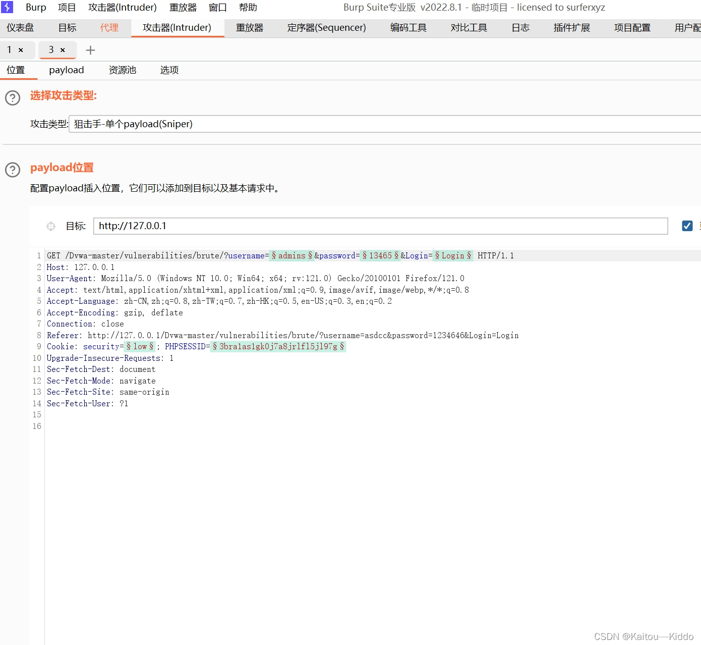Open the 对比工具 tab
The height and width of the screenshot is (645, 701).
[469, 28]
